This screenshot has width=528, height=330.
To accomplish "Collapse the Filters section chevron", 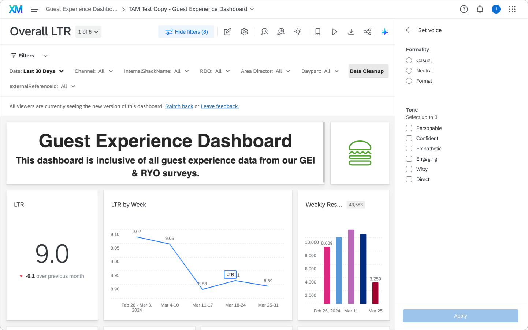I will click(45, 56).
